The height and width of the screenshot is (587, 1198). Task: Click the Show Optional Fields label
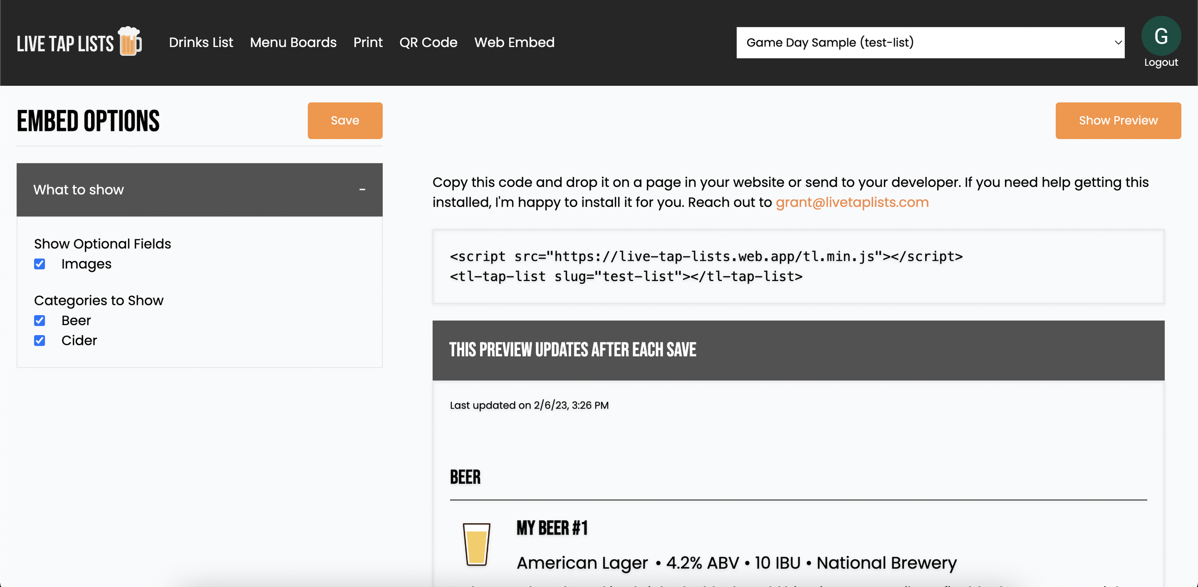pos(103,244)
